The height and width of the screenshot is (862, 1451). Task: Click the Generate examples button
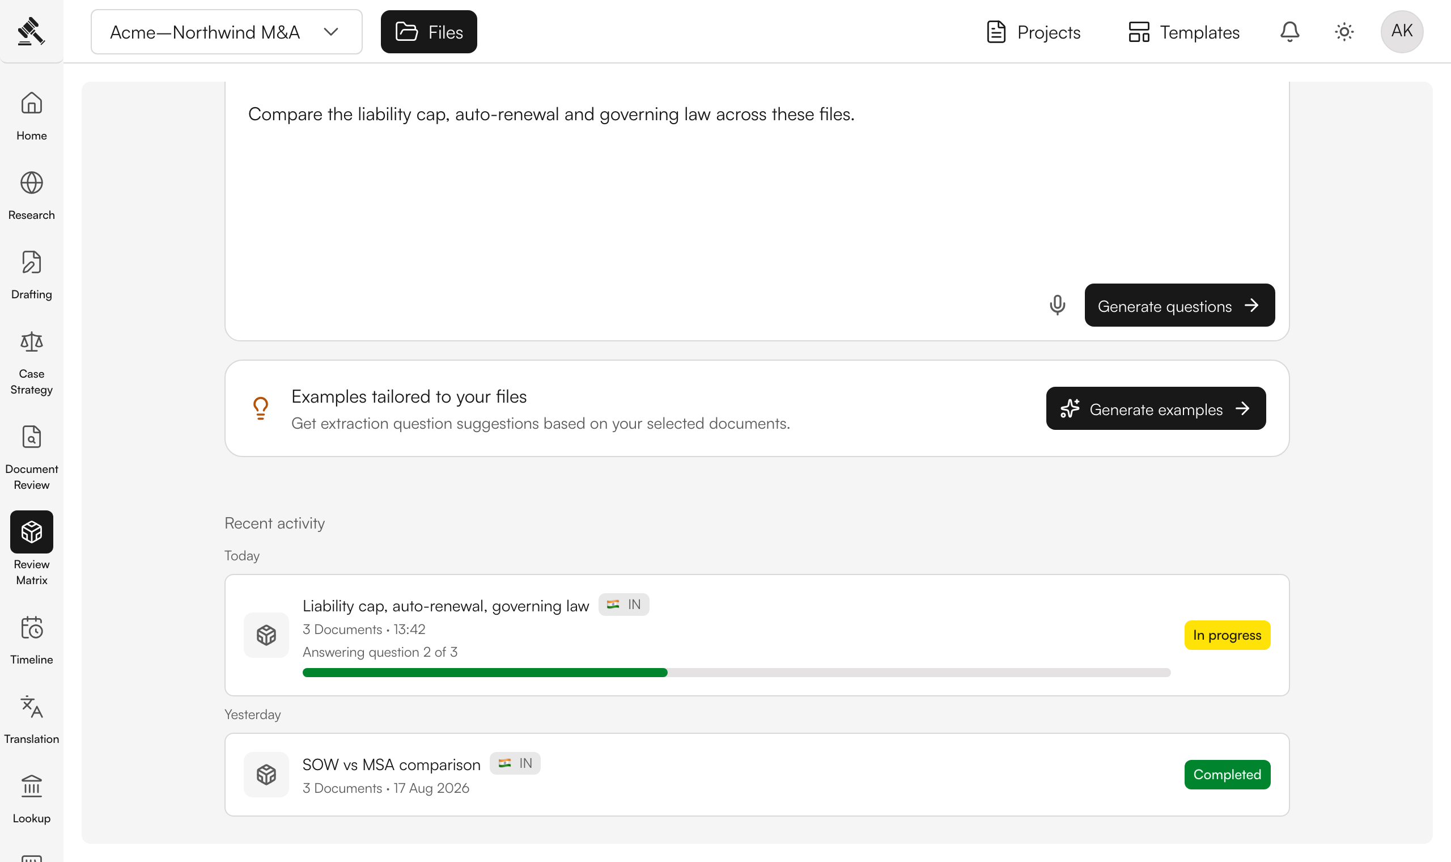(x=1156, y=408)
